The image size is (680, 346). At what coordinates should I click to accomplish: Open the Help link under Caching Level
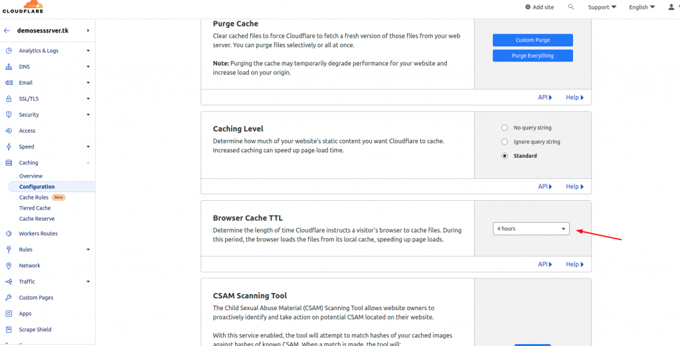pyautogui.click(x=574, y=187)
